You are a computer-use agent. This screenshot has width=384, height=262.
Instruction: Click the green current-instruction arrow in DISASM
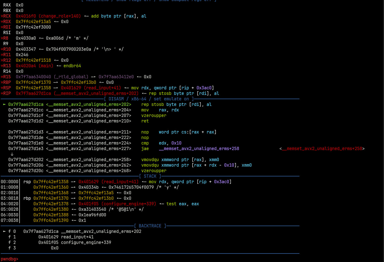5,104
